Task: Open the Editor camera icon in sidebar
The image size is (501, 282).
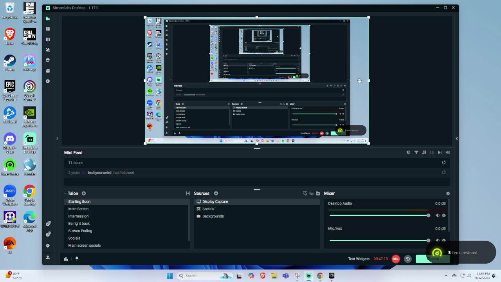Action: click(x=48, y=18)
